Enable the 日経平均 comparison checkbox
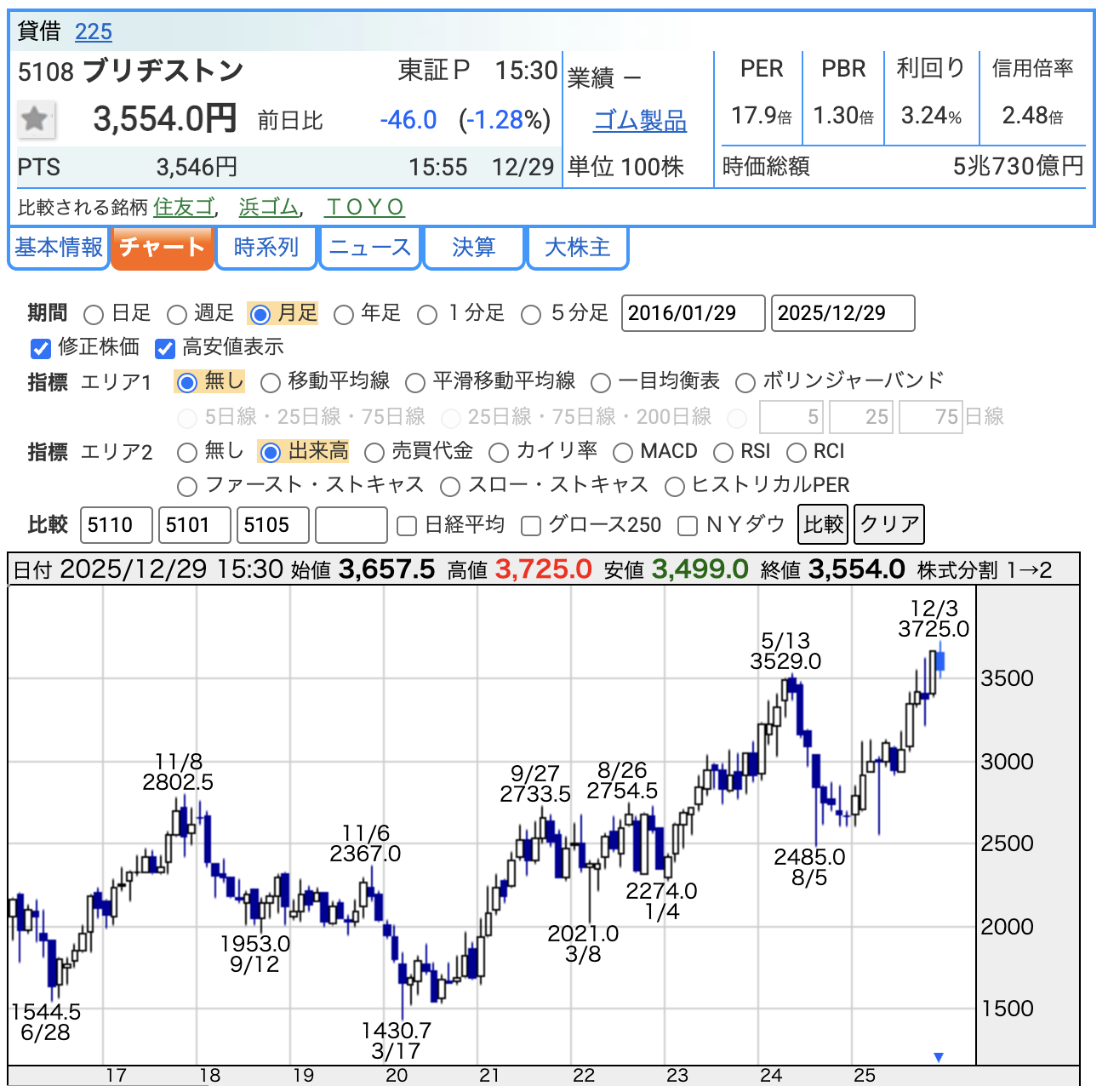This screenshot has width=1108, height=1086. [x=408, y=526]
